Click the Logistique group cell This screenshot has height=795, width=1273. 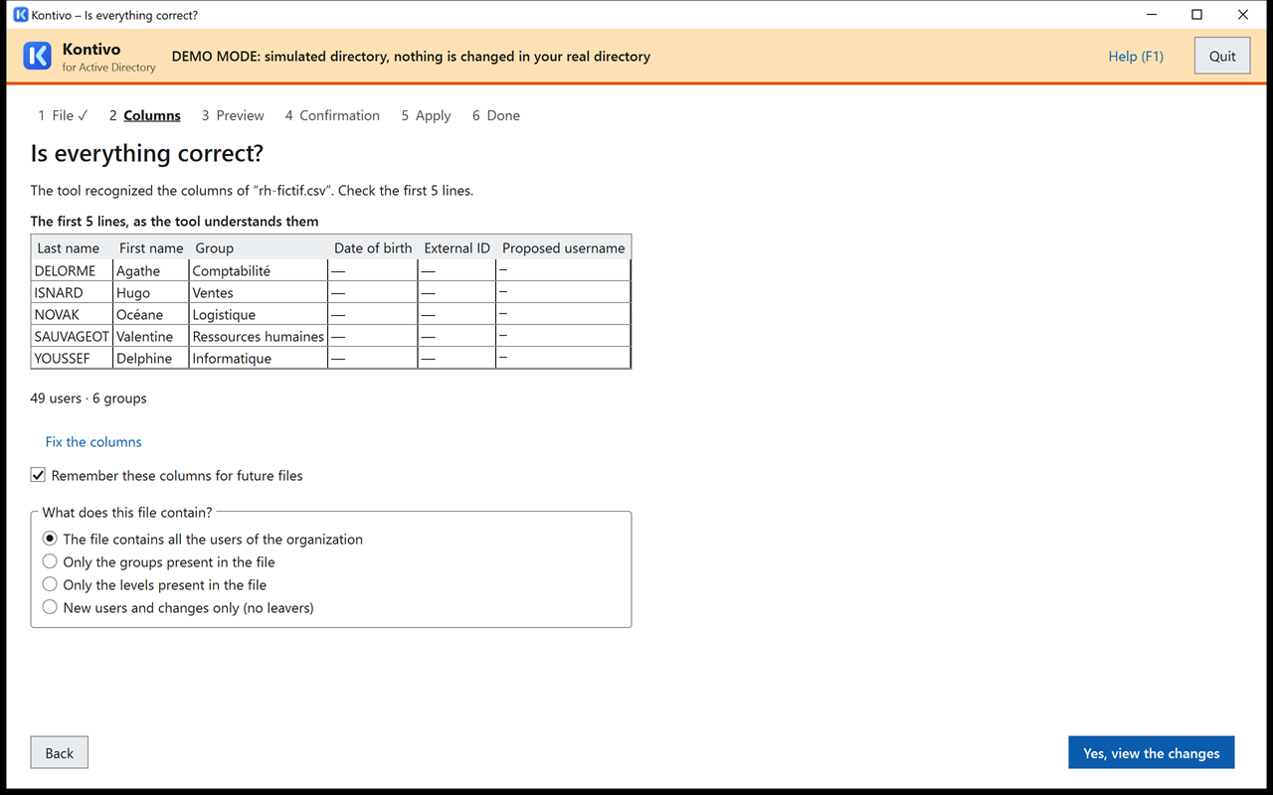coord(259,314)
